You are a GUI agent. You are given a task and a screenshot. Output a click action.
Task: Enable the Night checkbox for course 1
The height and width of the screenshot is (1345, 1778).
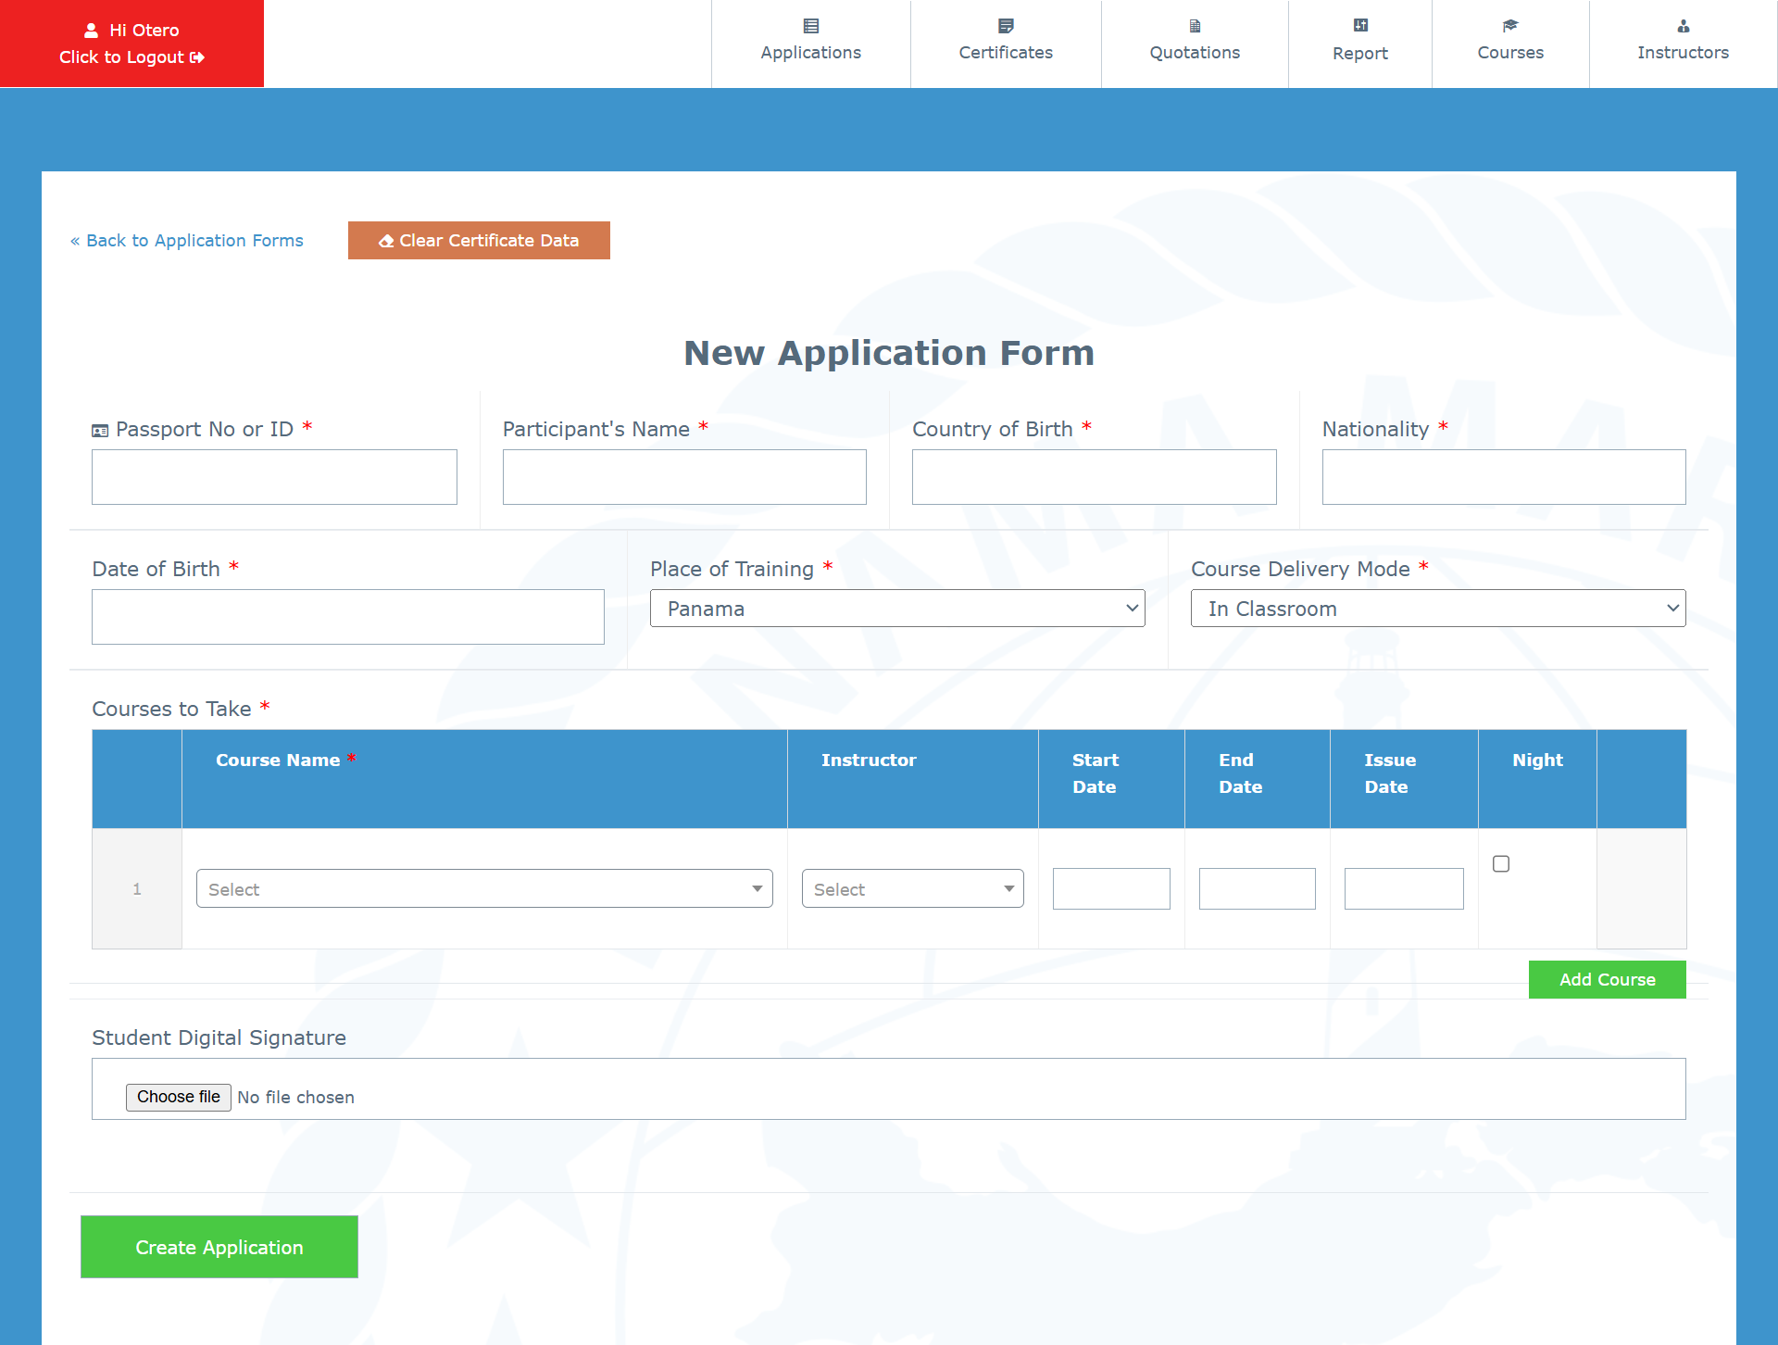[1501, 863]
